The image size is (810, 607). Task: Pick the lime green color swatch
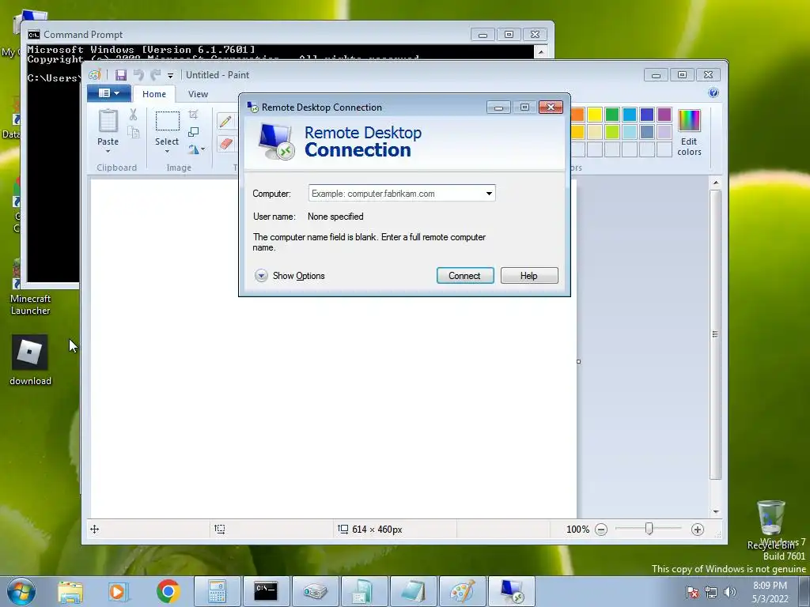click(x=612, y=132)
